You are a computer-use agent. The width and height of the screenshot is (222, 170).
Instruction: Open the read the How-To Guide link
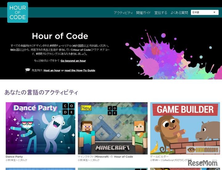[80, 71]
